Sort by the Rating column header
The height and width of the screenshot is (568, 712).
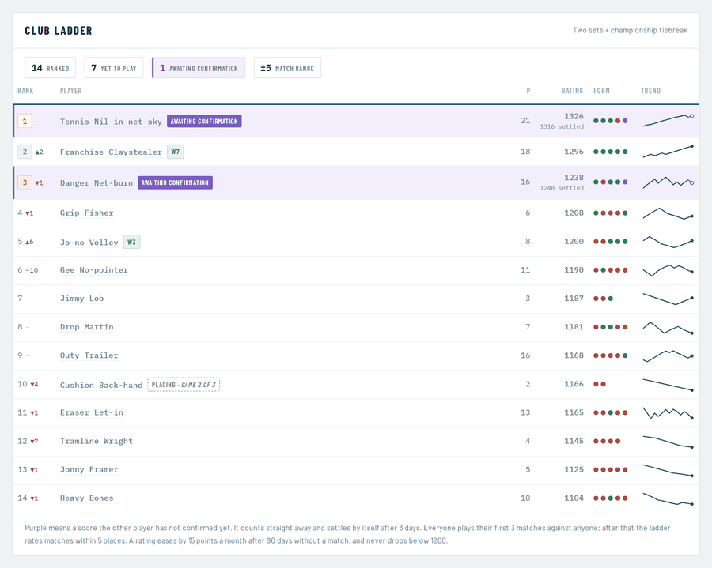pos(572,91)
